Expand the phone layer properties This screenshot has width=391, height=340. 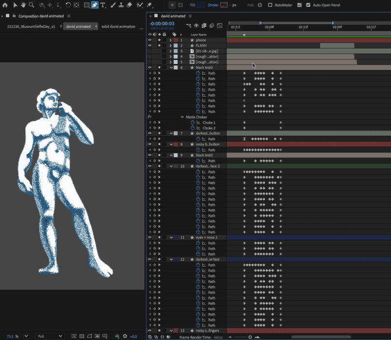(x=171, y=40)
